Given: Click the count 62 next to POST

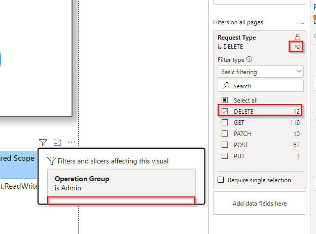Looking at the screenshot, I should pyautogui.click(x=296, y=145).
